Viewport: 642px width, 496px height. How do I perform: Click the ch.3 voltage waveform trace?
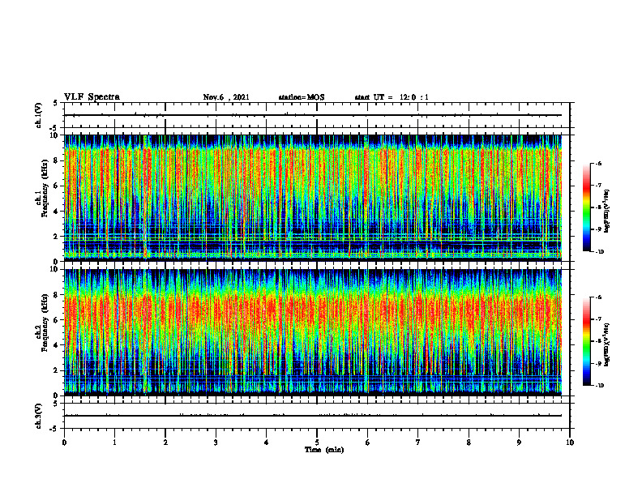[313, 416]
